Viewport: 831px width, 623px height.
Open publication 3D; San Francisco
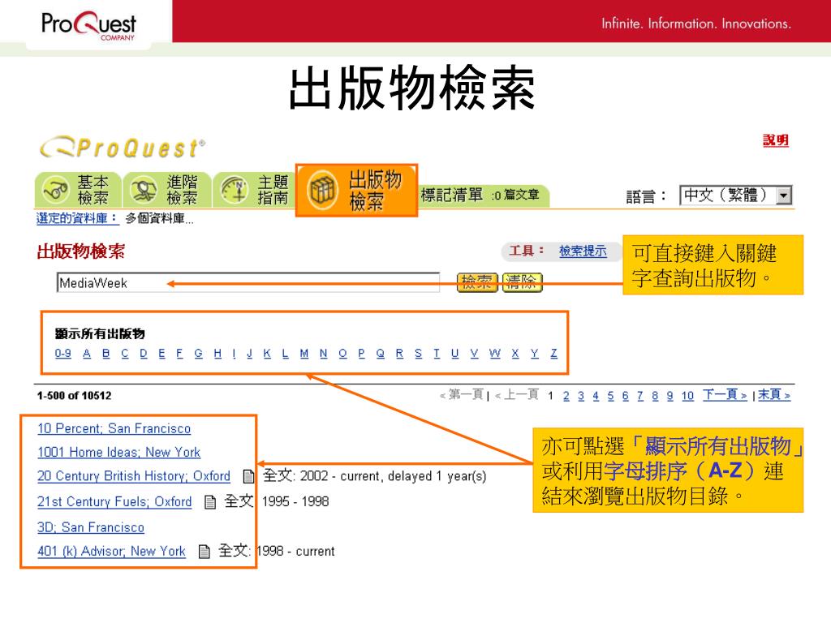pyautogui.click(x=91, y=527)
